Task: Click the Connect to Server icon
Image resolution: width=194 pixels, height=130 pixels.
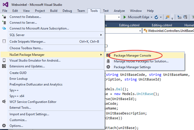Action: click(4, 22)
